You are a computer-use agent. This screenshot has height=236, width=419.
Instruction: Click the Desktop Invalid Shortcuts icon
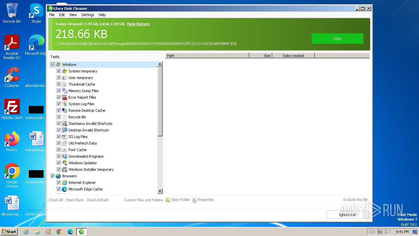64,130
